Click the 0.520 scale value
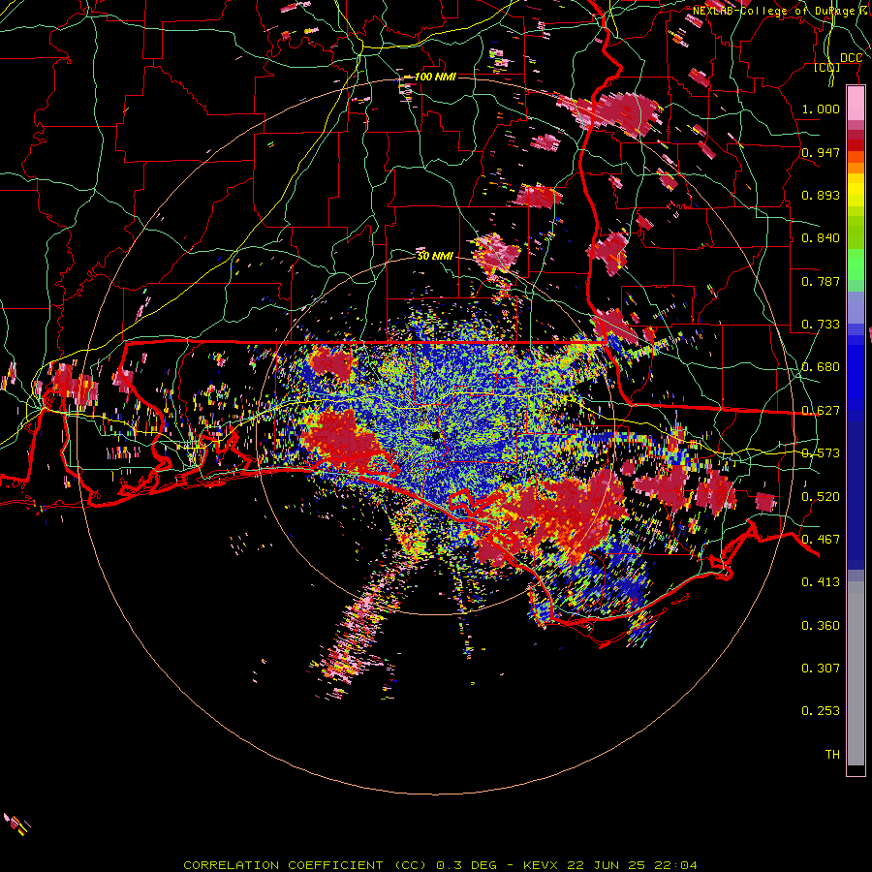The image size is (872, 872). click(x=821, y=497)
